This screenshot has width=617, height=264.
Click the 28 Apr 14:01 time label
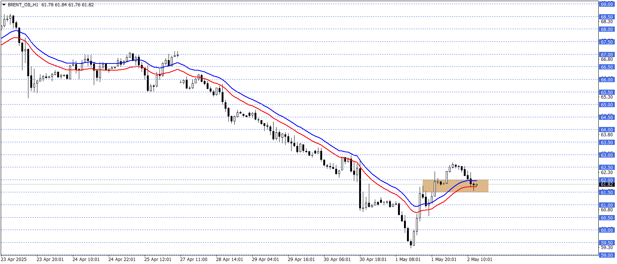pos(229,260)
